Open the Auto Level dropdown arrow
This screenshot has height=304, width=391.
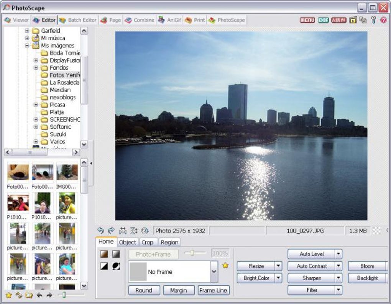point(338,254)
